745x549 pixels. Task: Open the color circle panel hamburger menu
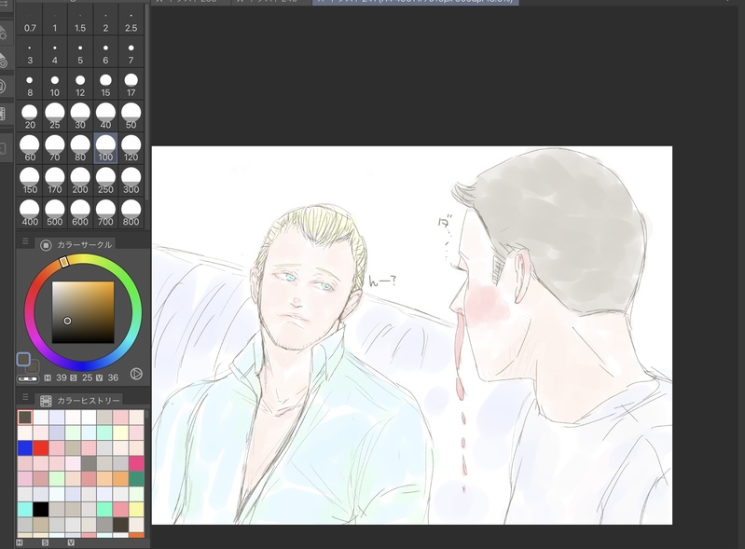click(25, 241)
